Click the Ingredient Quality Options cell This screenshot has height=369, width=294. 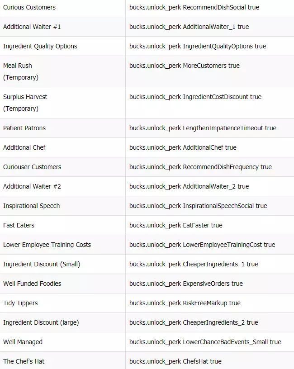click(40, 46)
